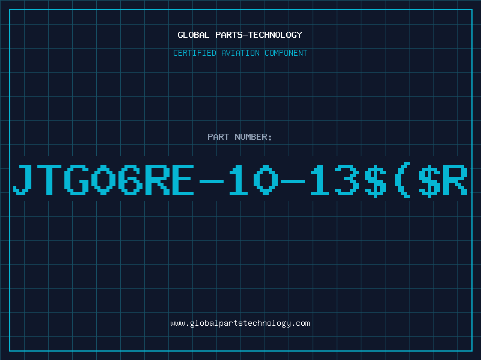481x360 pixels.
Task: Click the final letter R of the part number
Action: tap(456, 180)
